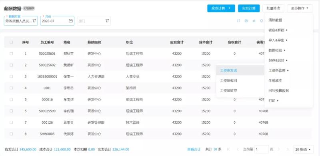The height and width of the screenshot is (156, 320).
Task: Click employee ID L001
Action: pos(47,88)
